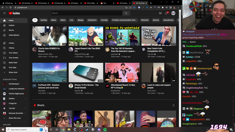Open a new browser tab
The width and height of the screenshot is (235, 132).
151,3
